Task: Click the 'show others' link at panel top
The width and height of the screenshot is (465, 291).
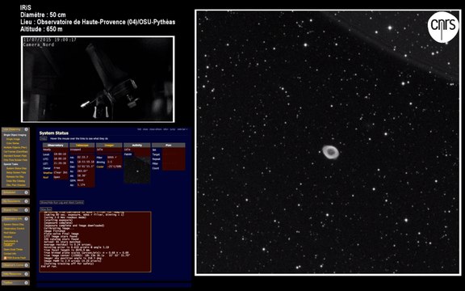Action: [x=155, y=129]
